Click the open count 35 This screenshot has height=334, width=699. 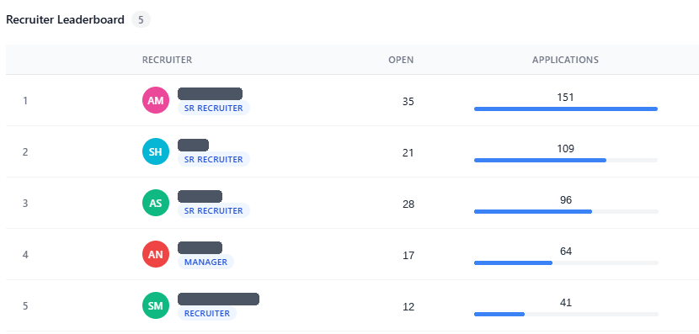click(408, 102)
